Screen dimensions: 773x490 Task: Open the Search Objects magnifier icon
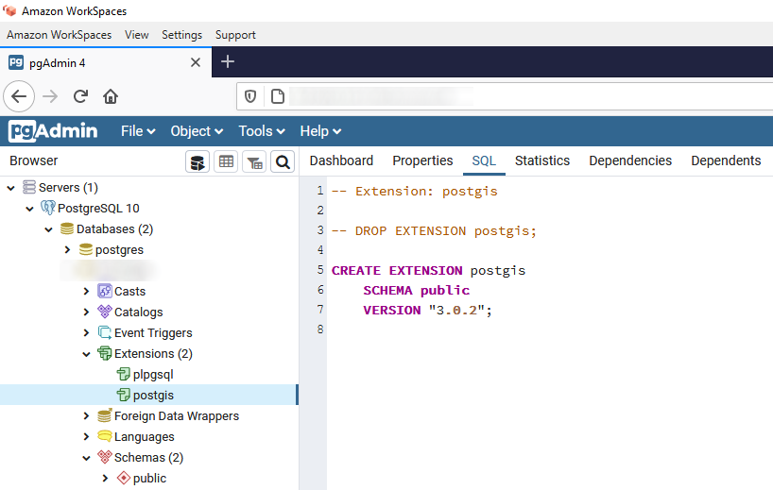pyautogui.click(x=283, y=161)
